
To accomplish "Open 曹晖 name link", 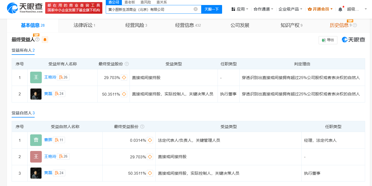I will tap(48, 140).
